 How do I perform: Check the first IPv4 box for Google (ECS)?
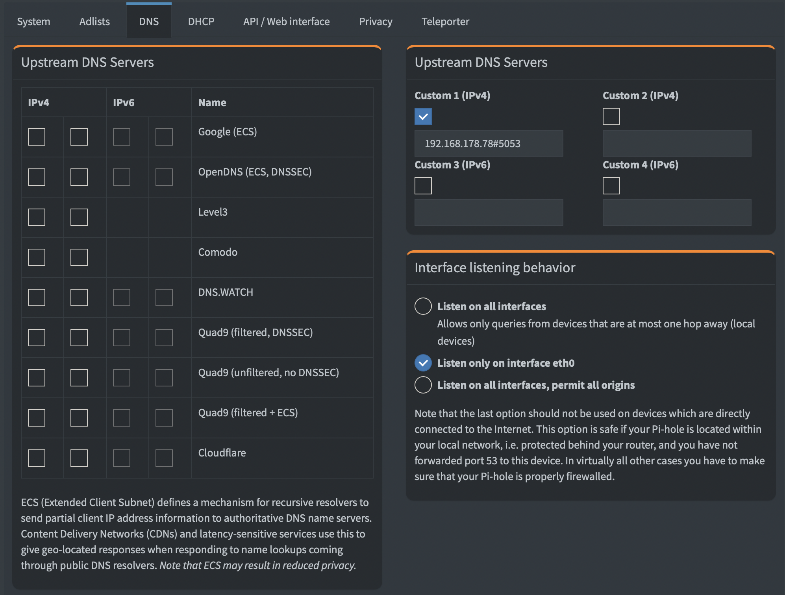tap(37, 137)
